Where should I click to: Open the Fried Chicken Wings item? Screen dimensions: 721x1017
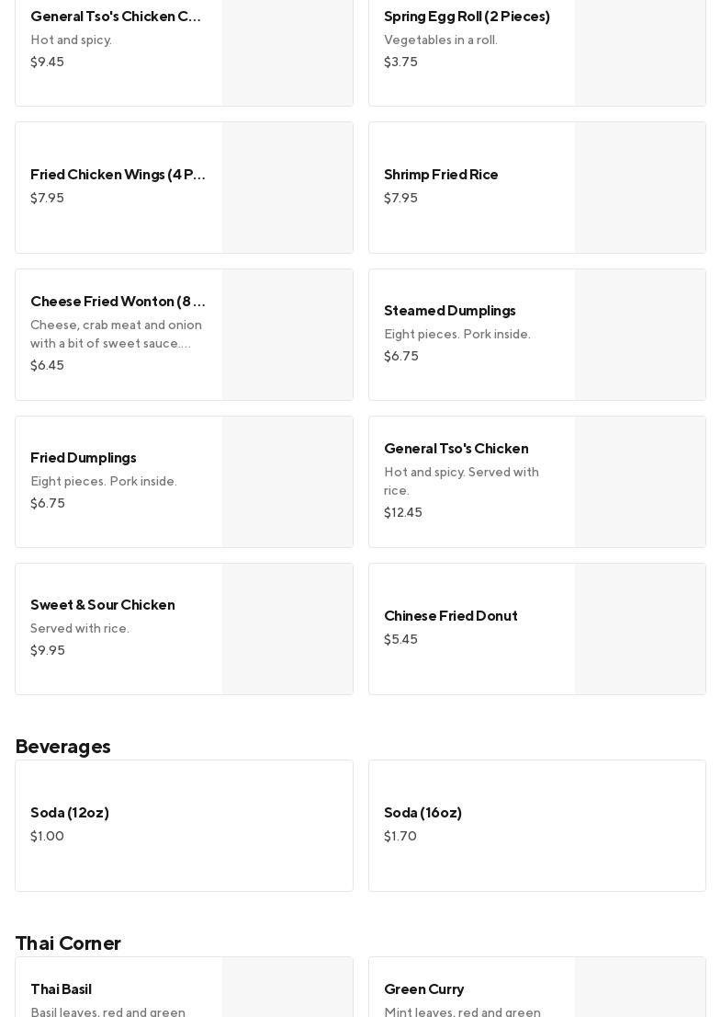click(118, 175)
